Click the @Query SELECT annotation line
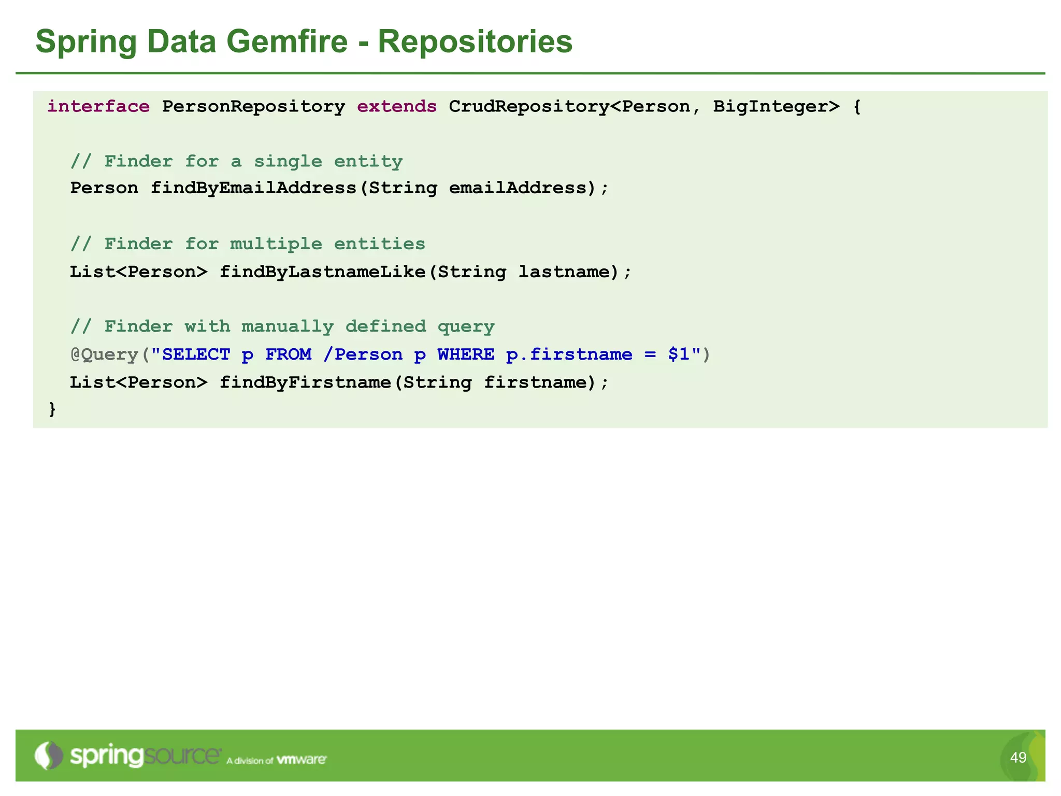 click(x=390, y=354)
